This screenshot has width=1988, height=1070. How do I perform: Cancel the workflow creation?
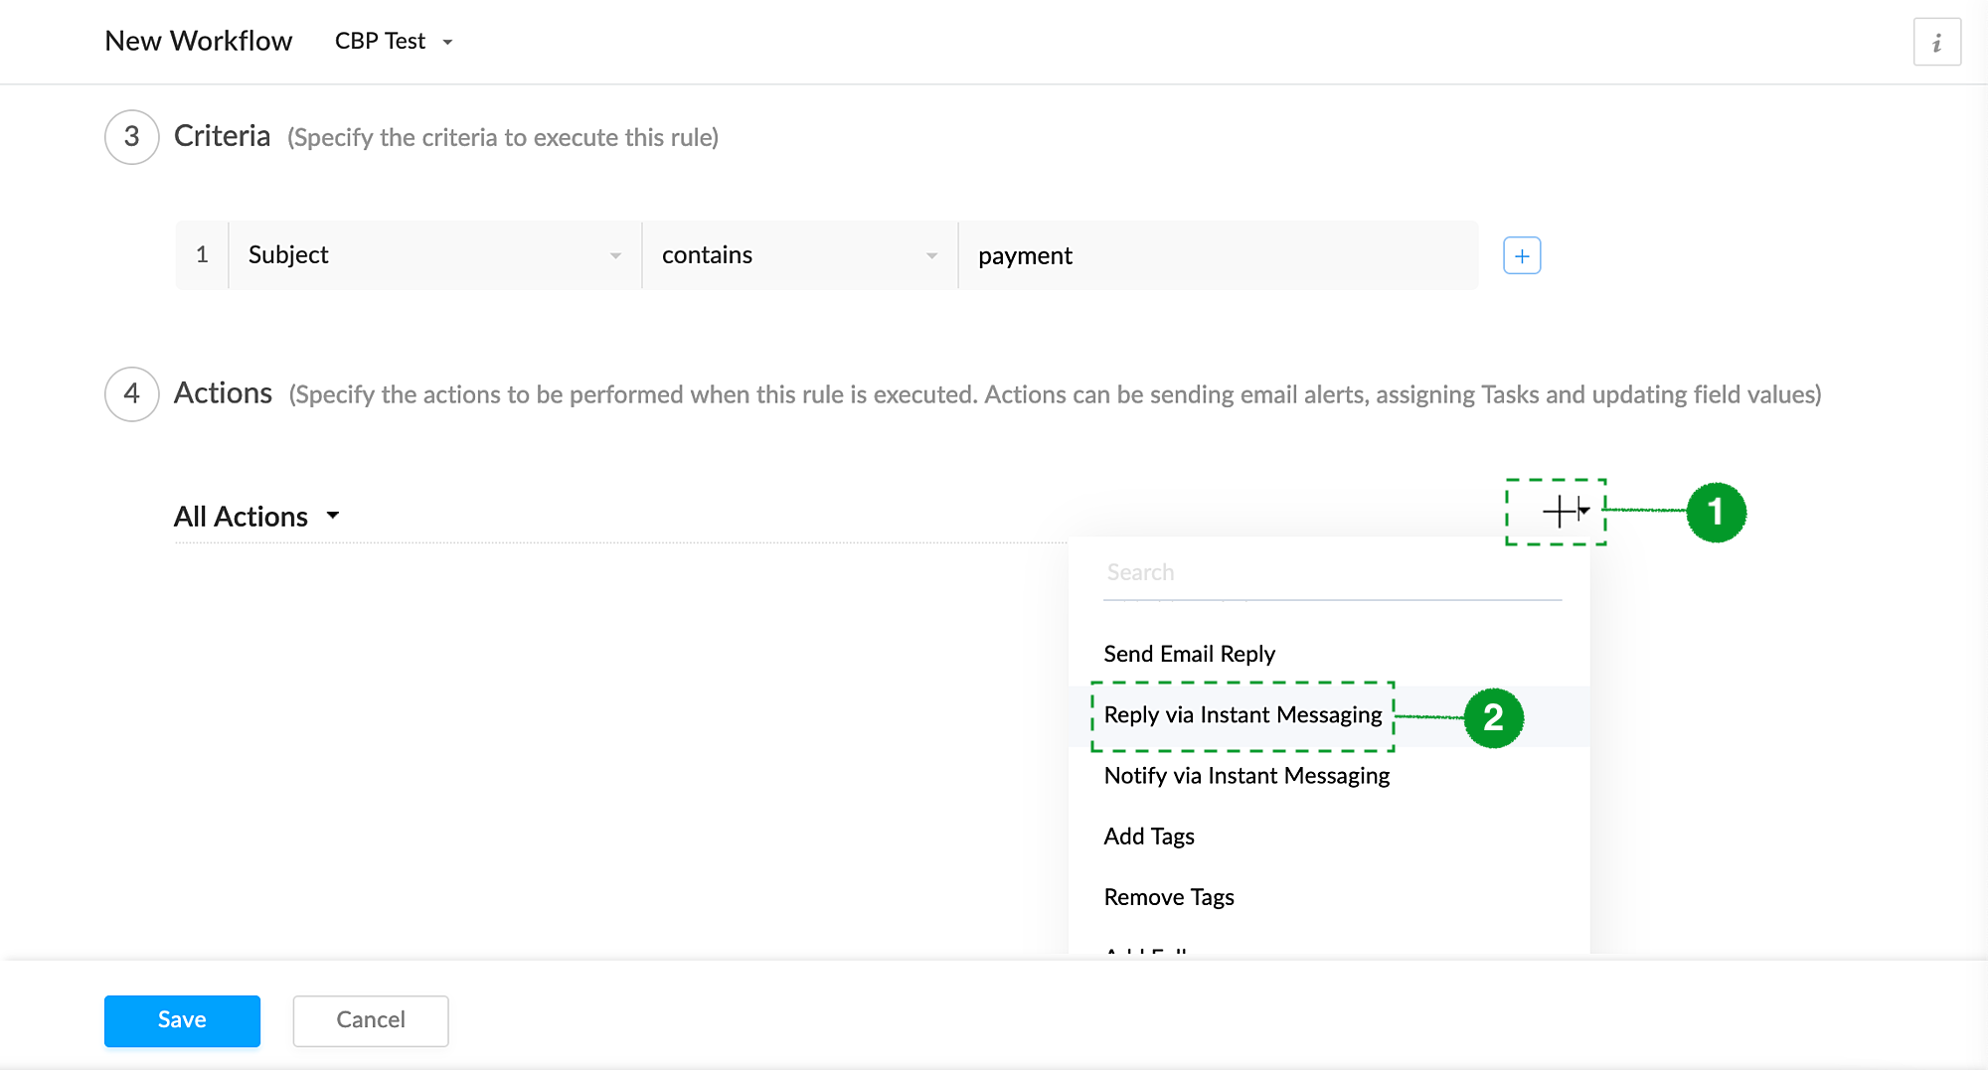pos(370,1020)
